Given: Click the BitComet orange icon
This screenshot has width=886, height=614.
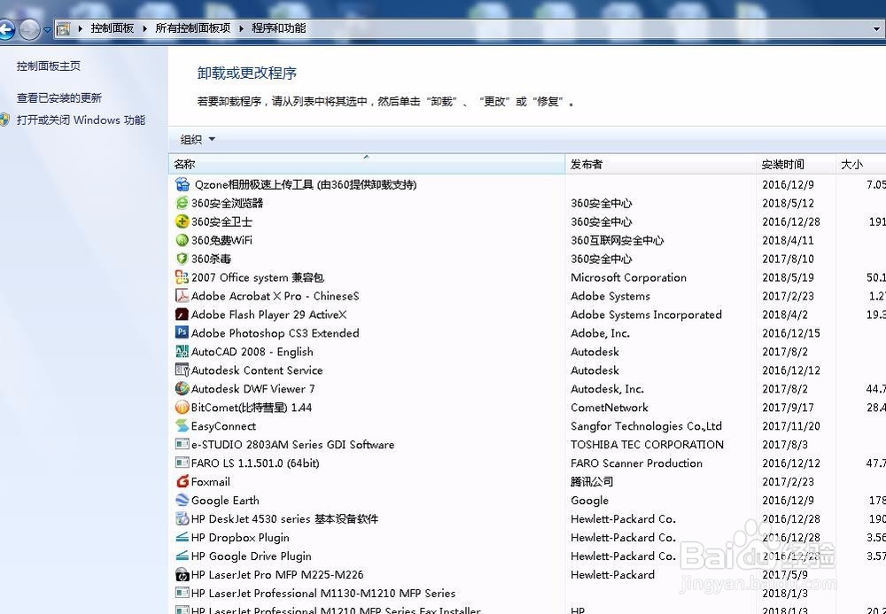Looking at the screenshot, I should (182, 408).
